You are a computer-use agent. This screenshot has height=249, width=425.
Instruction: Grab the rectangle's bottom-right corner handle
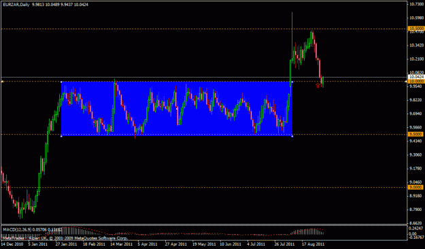(x=292, y=136)
